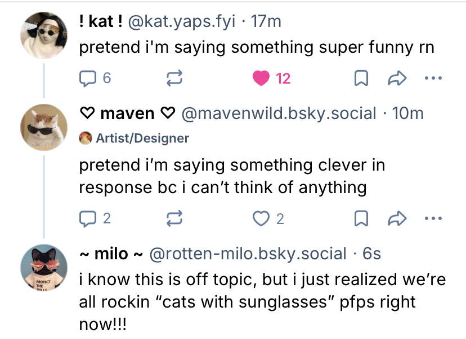Visit the @rotten-milo.bsky.social profile handle
This screenshot has width=466, height=339.
(x=247, y=254)
